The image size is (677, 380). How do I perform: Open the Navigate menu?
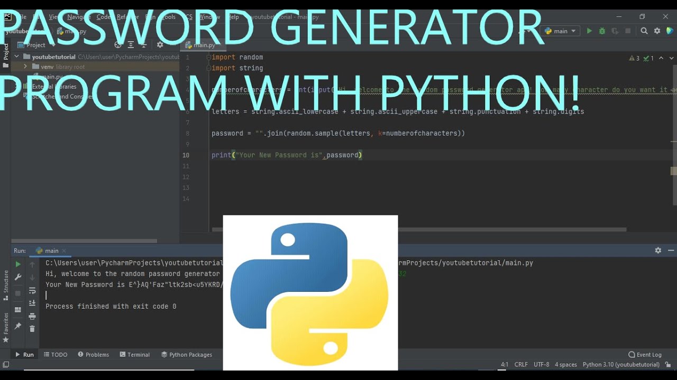point(79,17)
